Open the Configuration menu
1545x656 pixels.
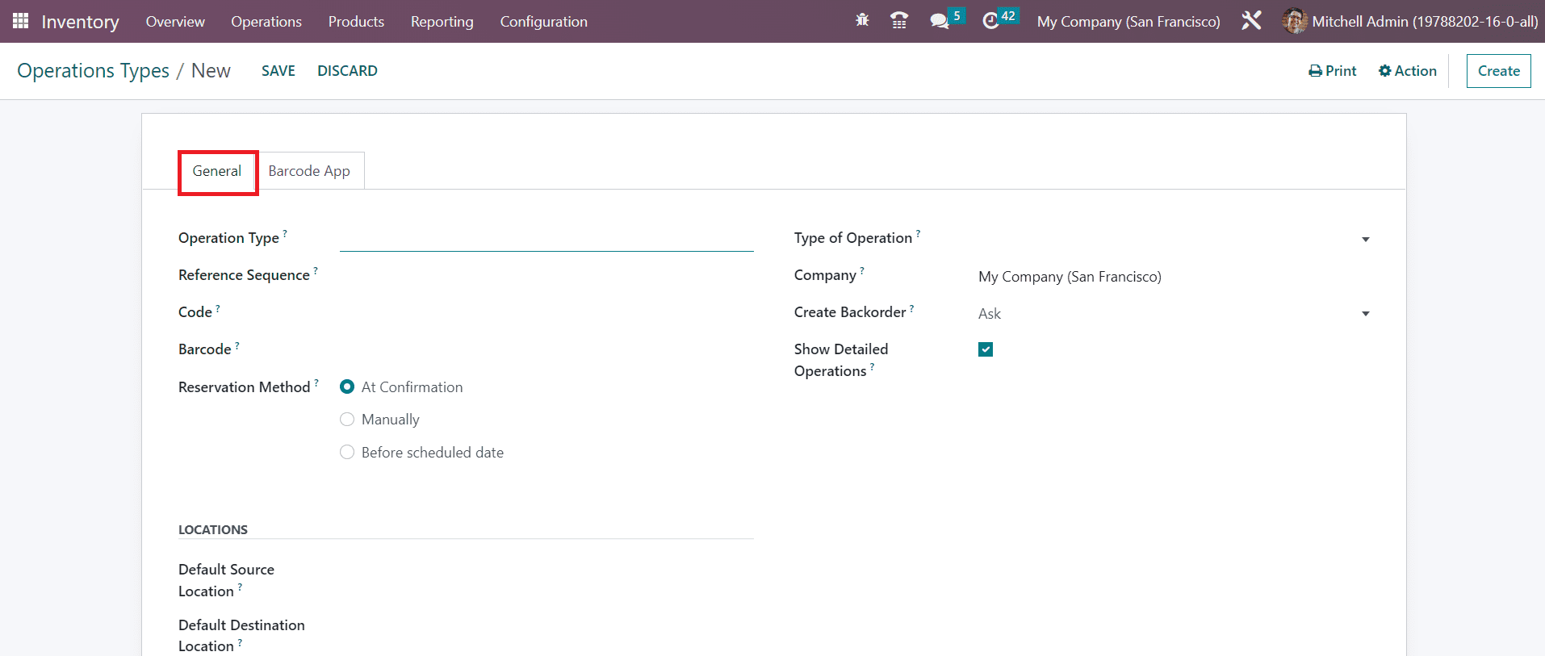click(x=543, y=22)
